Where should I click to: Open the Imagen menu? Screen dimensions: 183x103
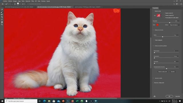pyautogui.click(x=15, y=1)
